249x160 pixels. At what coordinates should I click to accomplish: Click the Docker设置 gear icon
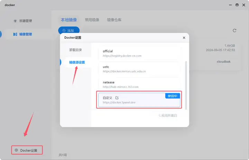click(x=16, y=150)
